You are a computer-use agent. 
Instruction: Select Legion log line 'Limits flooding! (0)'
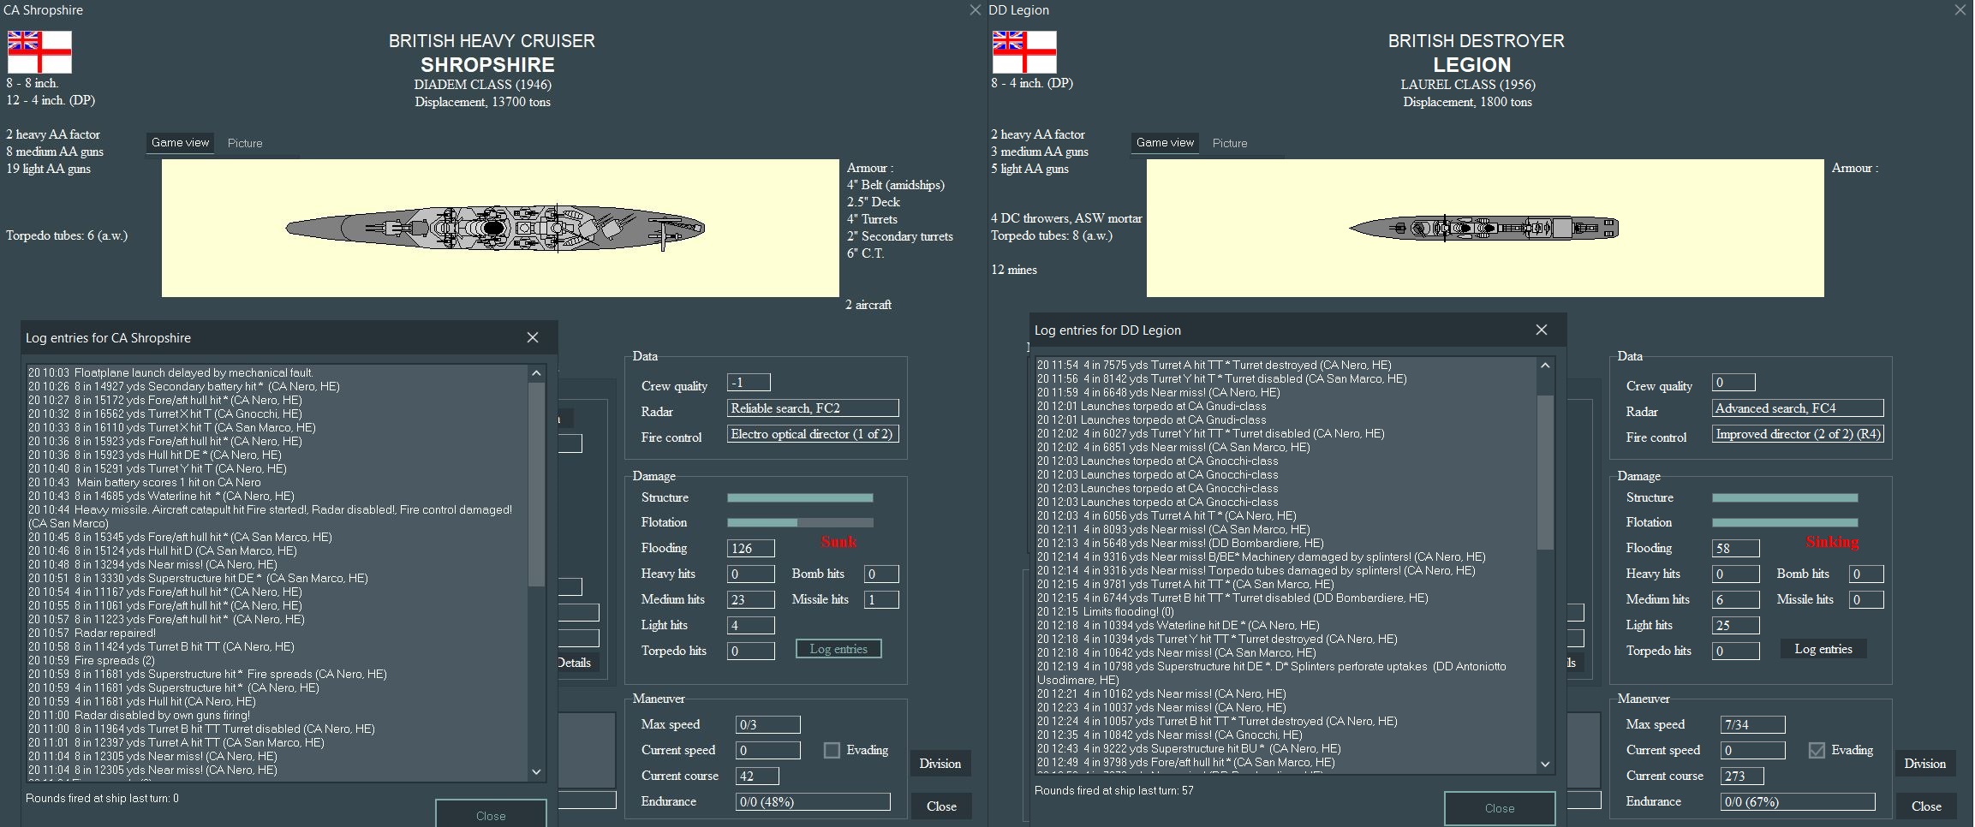tap(1105, 611)
